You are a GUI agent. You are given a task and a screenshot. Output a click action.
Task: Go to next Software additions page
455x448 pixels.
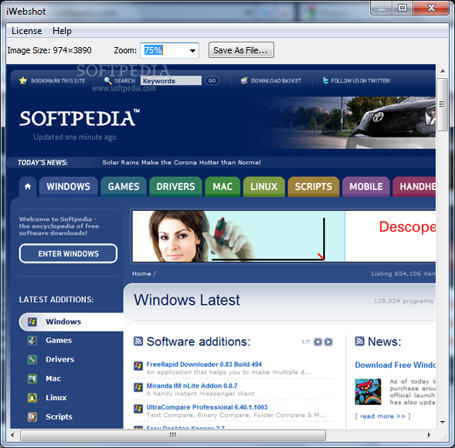tap(328, 342)
